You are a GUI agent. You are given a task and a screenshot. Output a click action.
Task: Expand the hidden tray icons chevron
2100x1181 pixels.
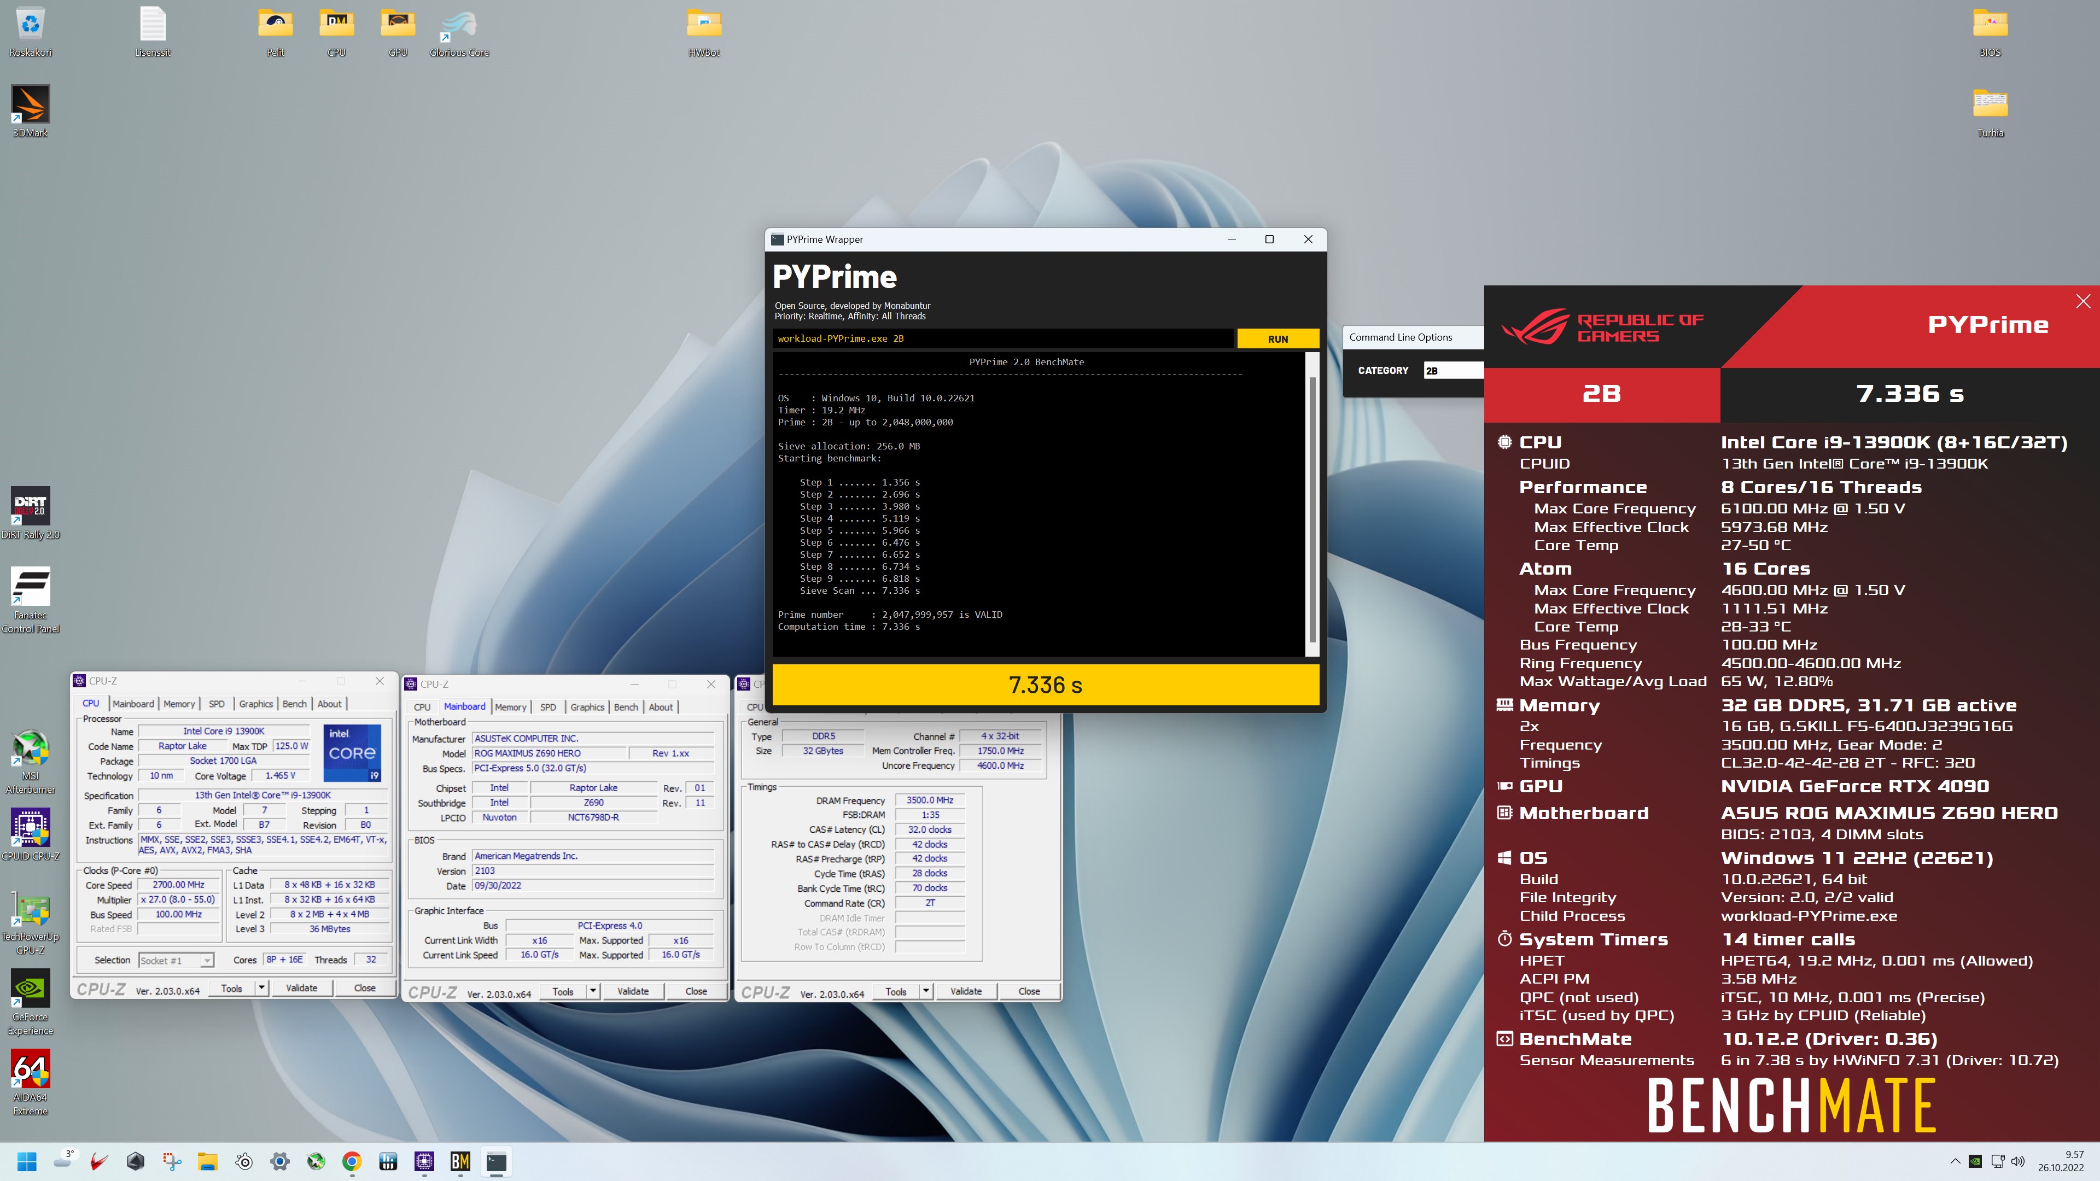pyautogui.click(x=1955, y=1161)
